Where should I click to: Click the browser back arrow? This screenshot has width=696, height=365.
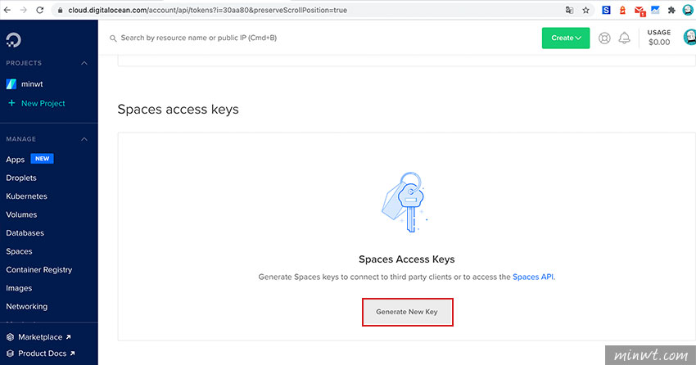tap(7, 10)
